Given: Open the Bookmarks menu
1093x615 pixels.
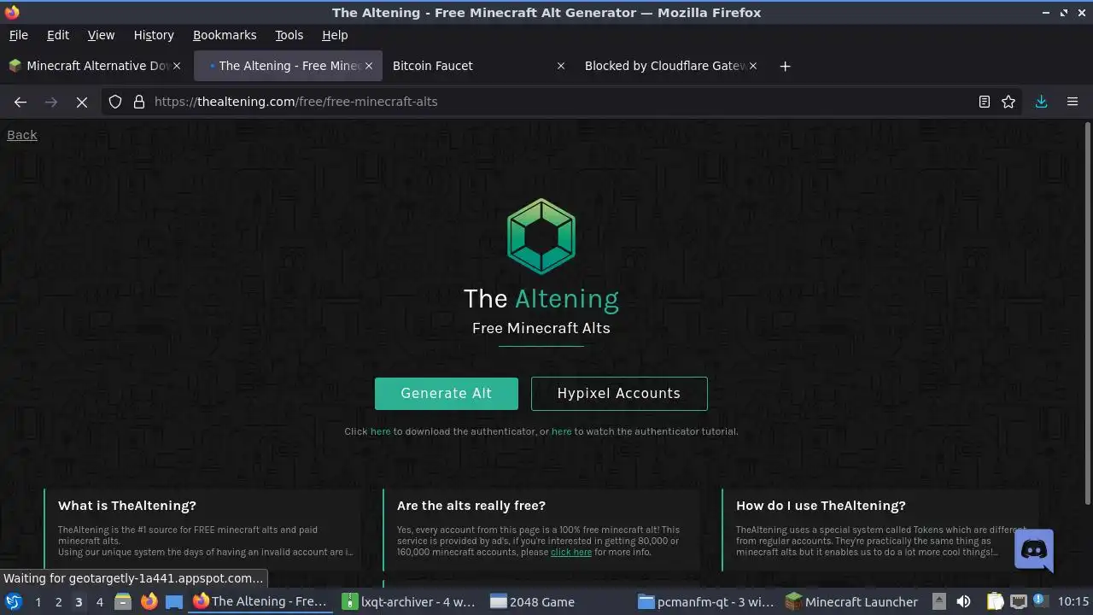Looking at the screenshot, I should 225,35.
